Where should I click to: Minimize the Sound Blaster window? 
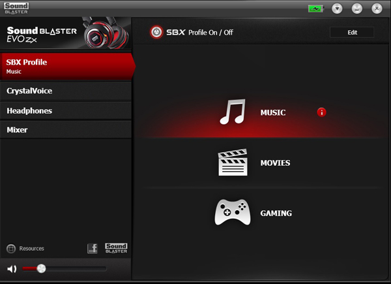point(357,8)
